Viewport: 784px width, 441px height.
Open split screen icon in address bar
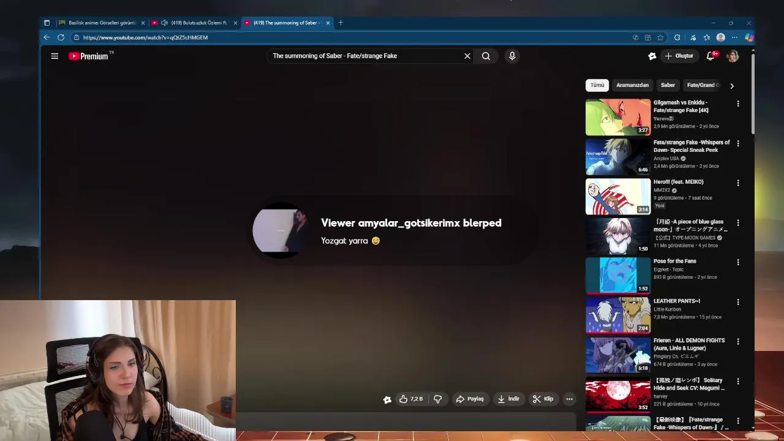coord(648,37)
